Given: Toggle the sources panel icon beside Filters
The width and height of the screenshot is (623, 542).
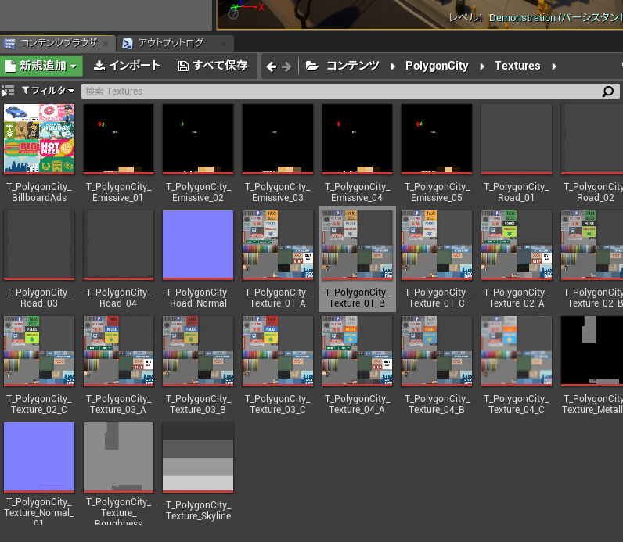Looking at the screenshot, I should point(8,91).
